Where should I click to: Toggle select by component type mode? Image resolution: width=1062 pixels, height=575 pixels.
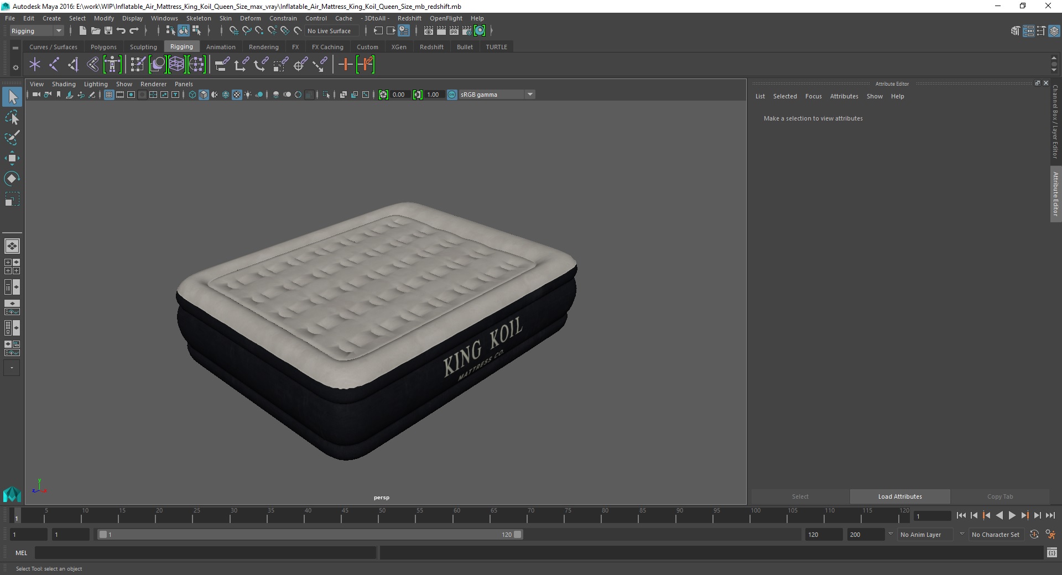pos(196,31)
